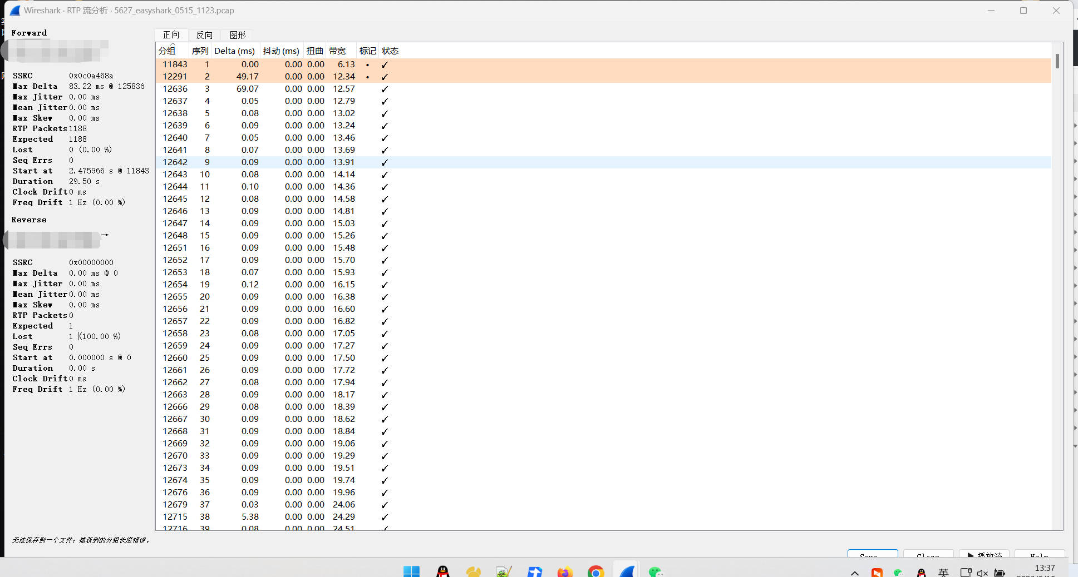Screen dimensions: 1078x577
Task: Sort by the 扭曲 column header
Action: point(315,51)
